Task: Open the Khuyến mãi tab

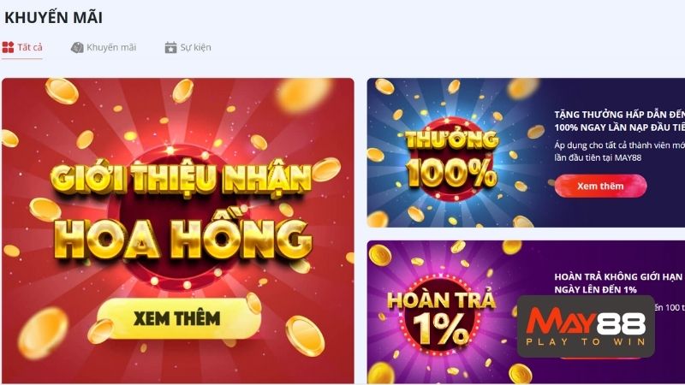Action: click(104, 48)
